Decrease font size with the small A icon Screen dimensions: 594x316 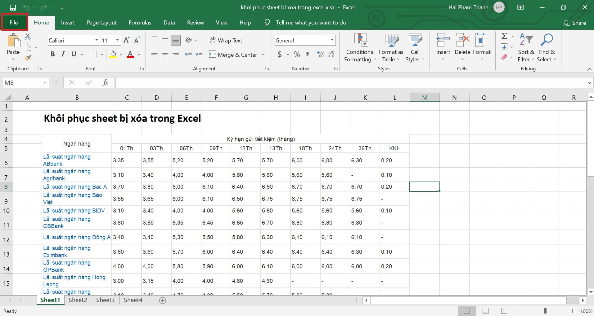tap(137, 40)
